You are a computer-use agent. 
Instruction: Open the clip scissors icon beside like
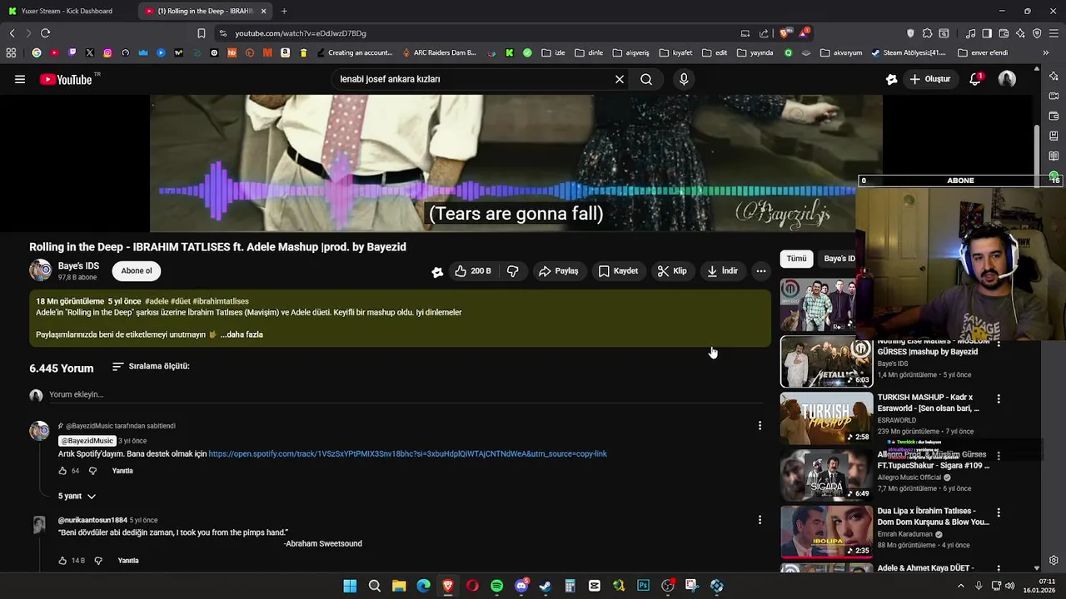pyautogui.click(x=437, y=271)
